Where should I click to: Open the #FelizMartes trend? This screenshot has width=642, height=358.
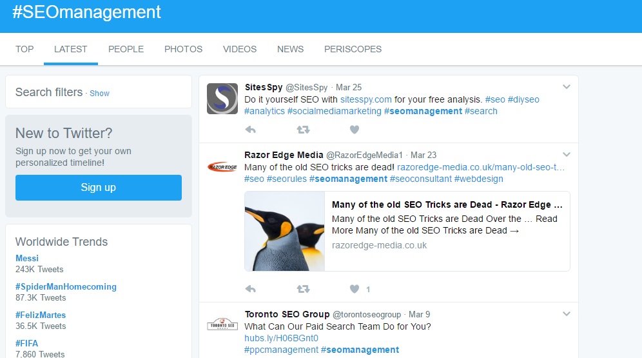tap(41, 315)
